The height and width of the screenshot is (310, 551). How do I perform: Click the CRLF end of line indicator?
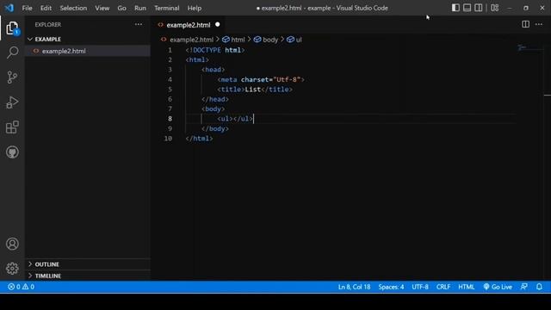pyautogui.click(x=443, y=287)
